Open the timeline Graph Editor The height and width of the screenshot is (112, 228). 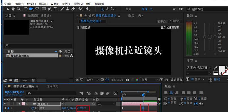pyautogui.click(x=115, y=93)
